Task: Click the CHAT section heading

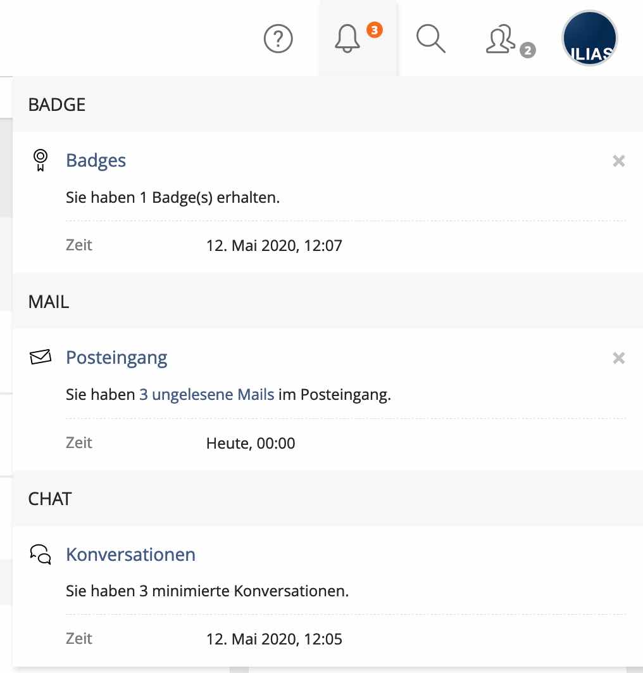Action: pyautogui.click(x=50, y=499)
